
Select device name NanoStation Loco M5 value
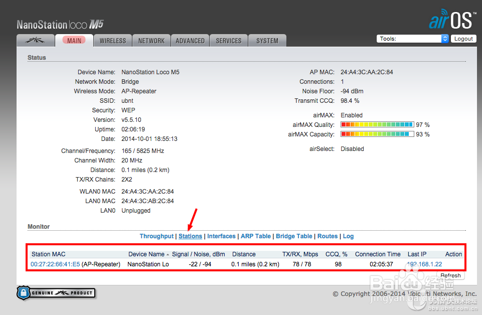(x=150, y=72)
